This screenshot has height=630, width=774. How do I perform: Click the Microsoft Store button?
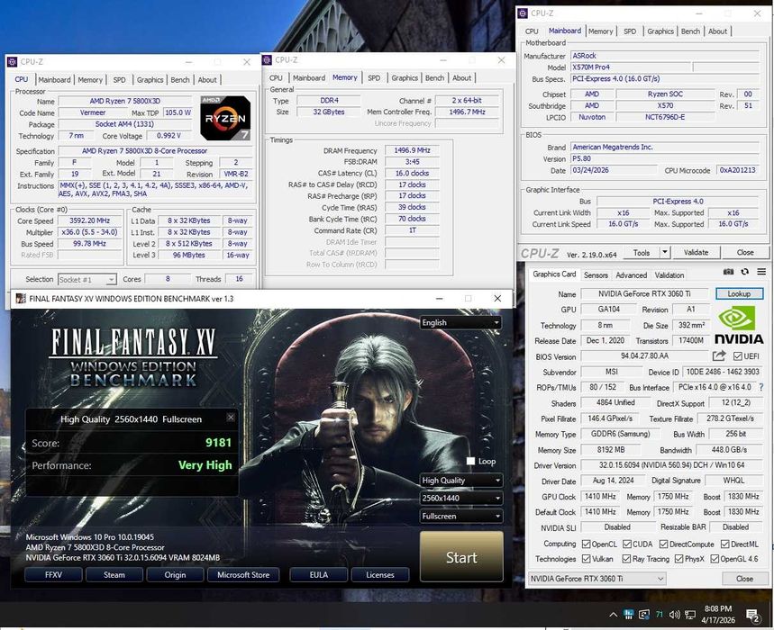pos(243,575)
